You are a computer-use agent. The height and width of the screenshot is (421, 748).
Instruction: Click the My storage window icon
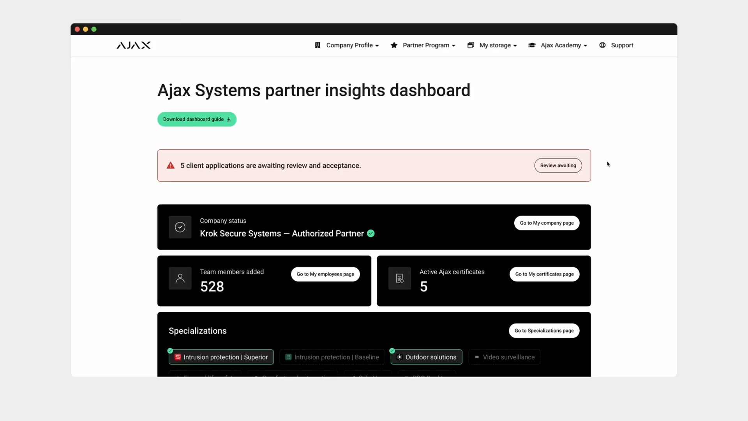(471, 45)
